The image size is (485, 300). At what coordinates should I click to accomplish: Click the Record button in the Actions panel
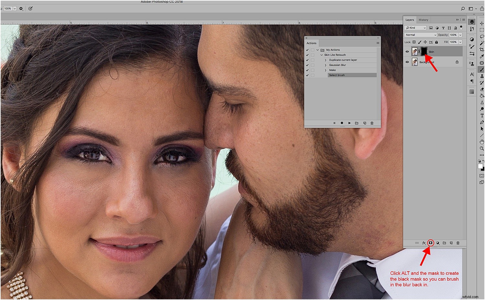342,123
